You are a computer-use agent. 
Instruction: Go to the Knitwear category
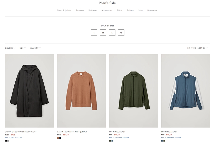pyautogui.click(x=93, y=10)
